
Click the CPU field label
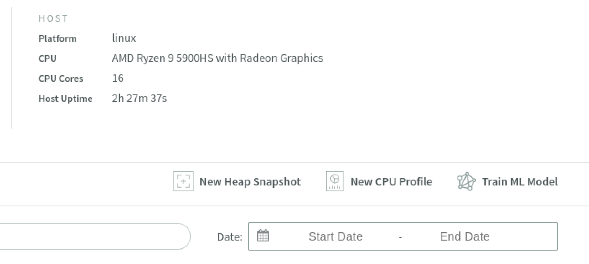click(47, 58)
